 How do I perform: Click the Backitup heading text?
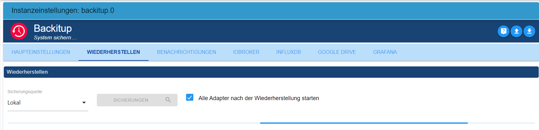53,28
